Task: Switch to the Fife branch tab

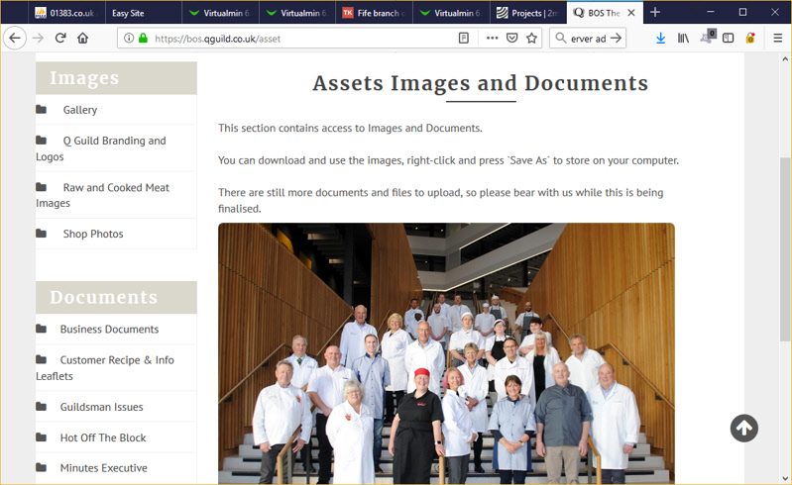Action: pyautogui.click(x=374, y=13)
